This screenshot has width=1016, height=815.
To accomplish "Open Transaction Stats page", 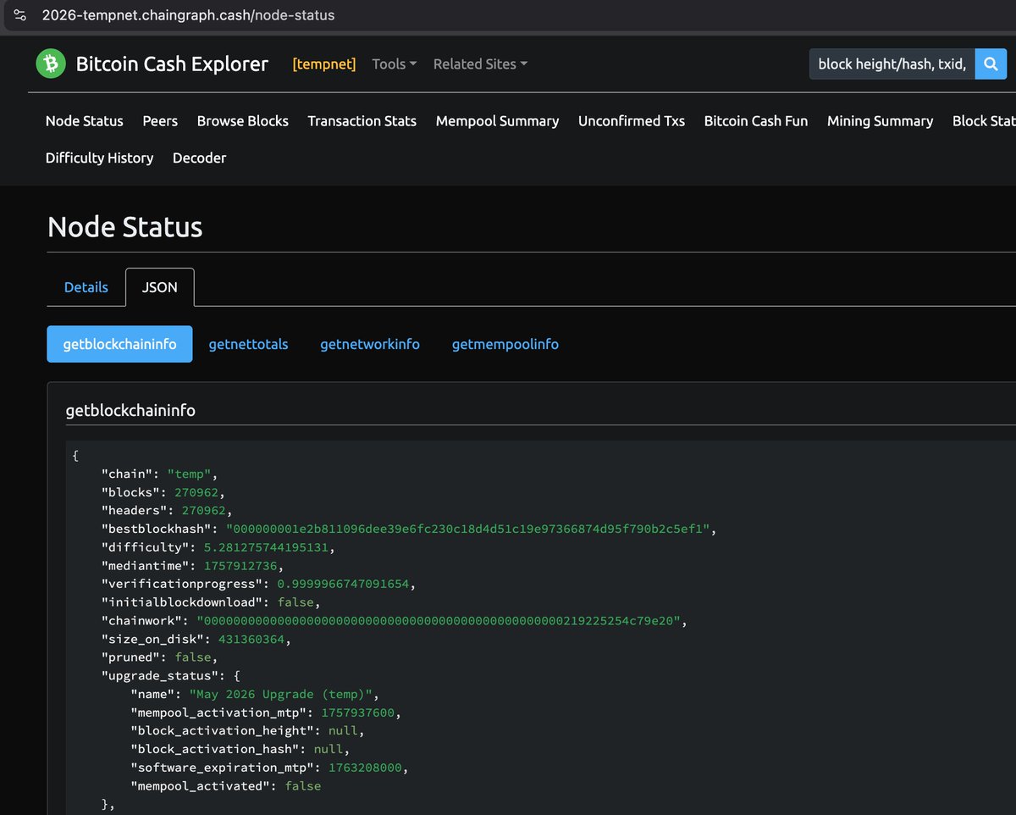I will pos(362,121).
